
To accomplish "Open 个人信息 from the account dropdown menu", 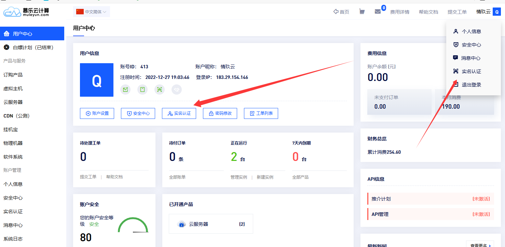I will (472, 31).
